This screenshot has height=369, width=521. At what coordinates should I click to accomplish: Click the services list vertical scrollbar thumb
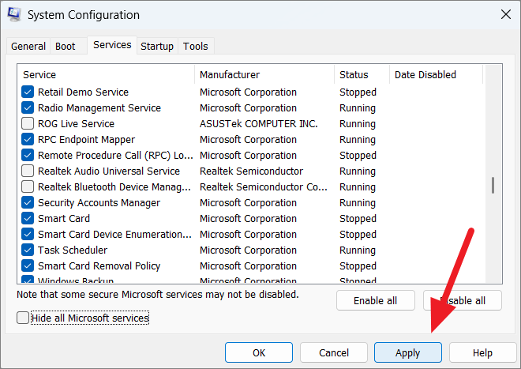[493, 186]
